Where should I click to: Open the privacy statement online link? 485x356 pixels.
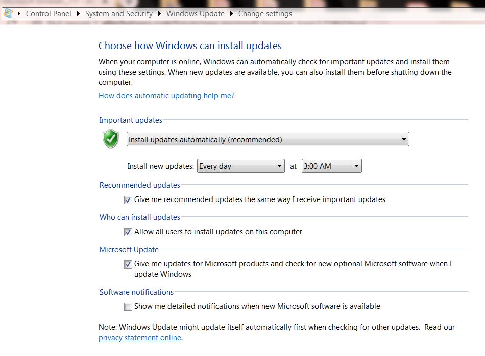pyautogui.click(x=140, y=338)
